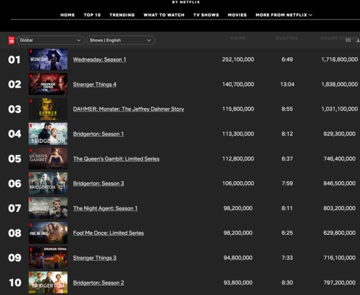
Task: Open the Movies nav item
Action: 237,15
